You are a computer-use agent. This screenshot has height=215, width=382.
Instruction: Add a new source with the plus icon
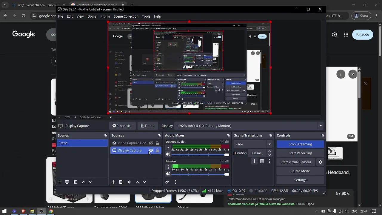pyautogui.click(x=113, y=182)
